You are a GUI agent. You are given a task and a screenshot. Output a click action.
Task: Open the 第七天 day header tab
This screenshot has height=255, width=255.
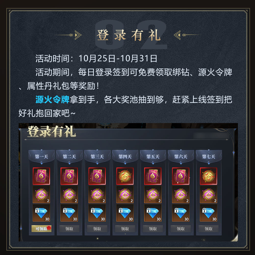pyautogui.click(x=209, y=156)
